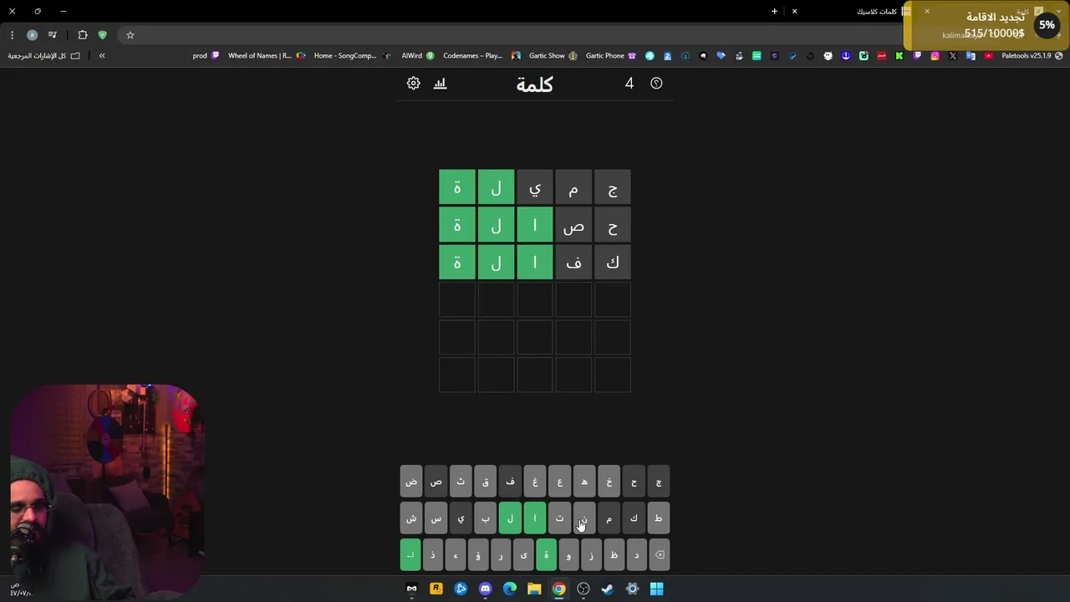This screenshot has height=602, width=1070.
Task: Tap the ت key
Action: [559, 518]
